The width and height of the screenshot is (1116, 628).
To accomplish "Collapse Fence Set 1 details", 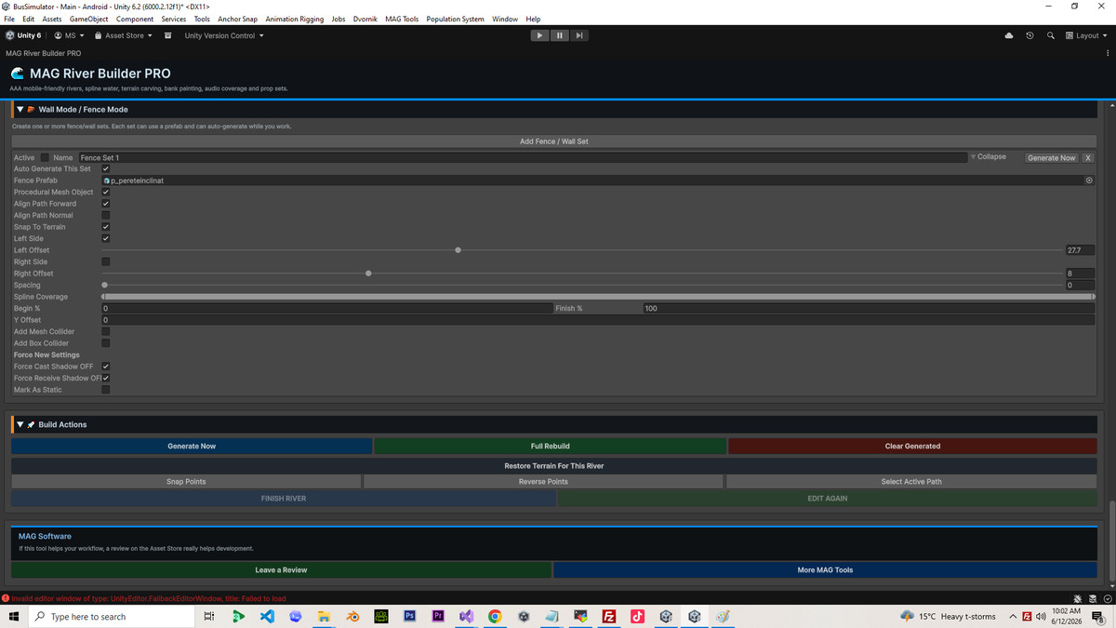I will 989,157.
